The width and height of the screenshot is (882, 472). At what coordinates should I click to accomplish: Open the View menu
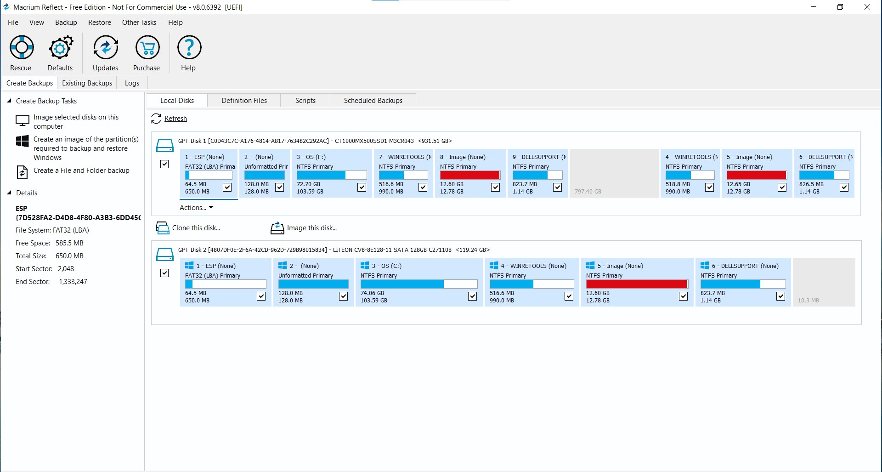pos(37,23)
